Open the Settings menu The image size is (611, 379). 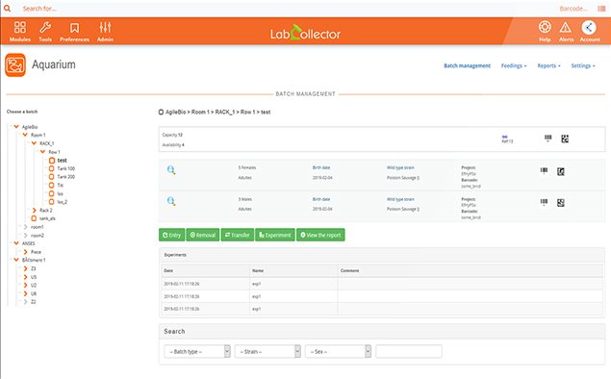click(583, 65)
